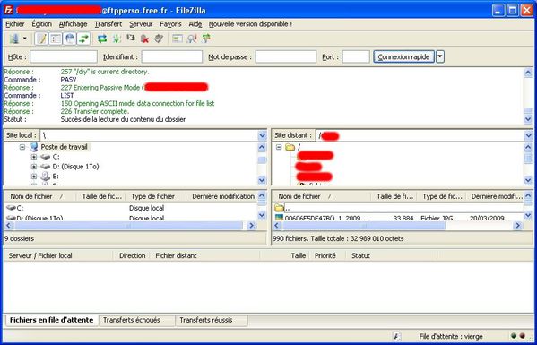Toggle the message log display
Image resolution: width=537 pixels, height=345 pixels.
point(42,39)
